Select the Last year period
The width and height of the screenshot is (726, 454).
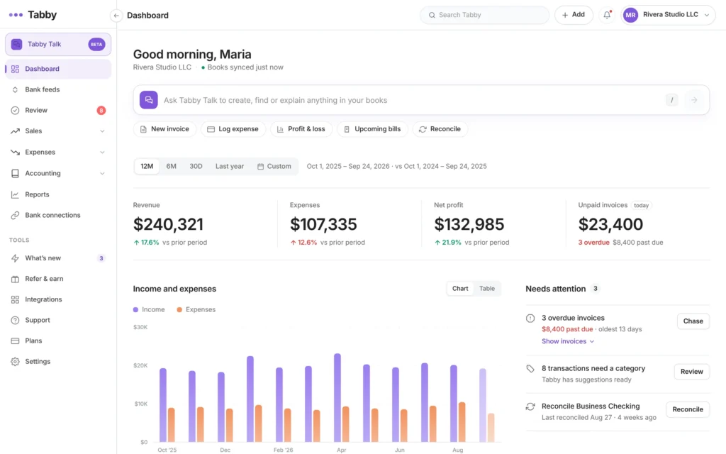[229, 166]
